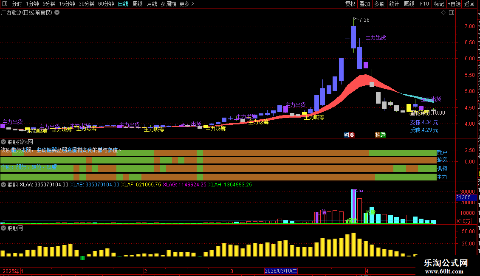This screenshot has width=480, height=276.
Task: Switch to 周线 weekly chart
Action: [138, 4]
